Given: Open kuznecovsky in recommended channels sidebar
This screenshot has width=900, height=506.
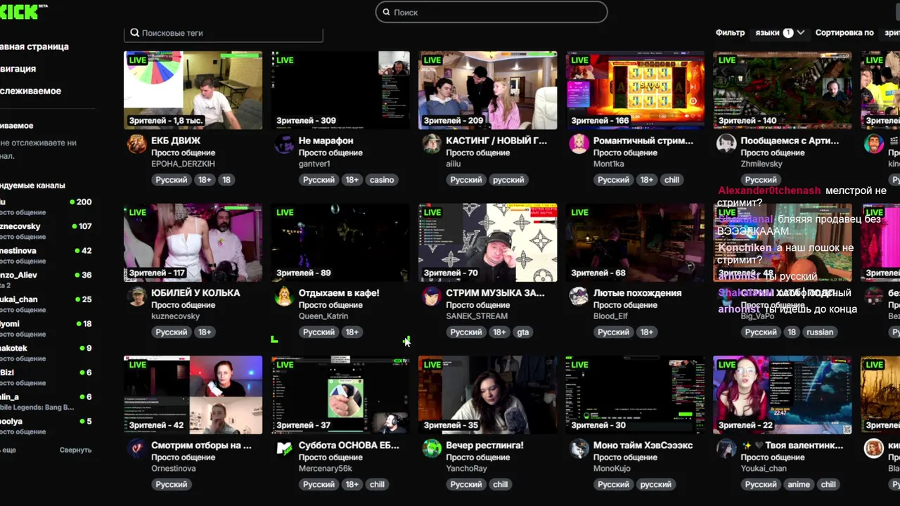Looking at the screenshot, I should pyautogui.click(x=46, y=231).
